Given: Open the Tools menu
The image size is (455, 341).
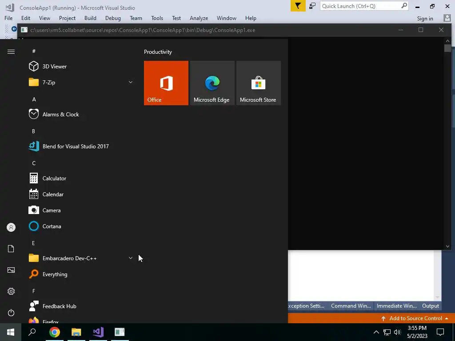Looking at the screenshot, I should 157,18.
